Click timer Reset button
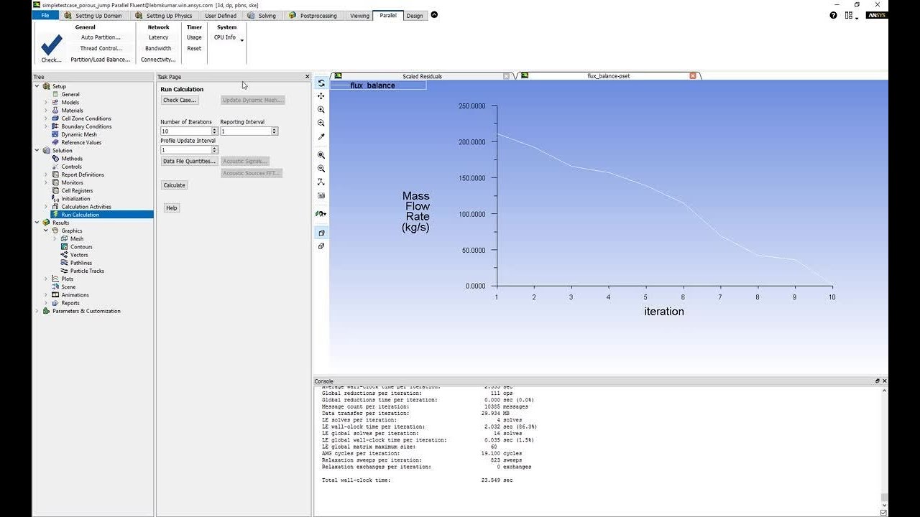 tap(194, 49)
